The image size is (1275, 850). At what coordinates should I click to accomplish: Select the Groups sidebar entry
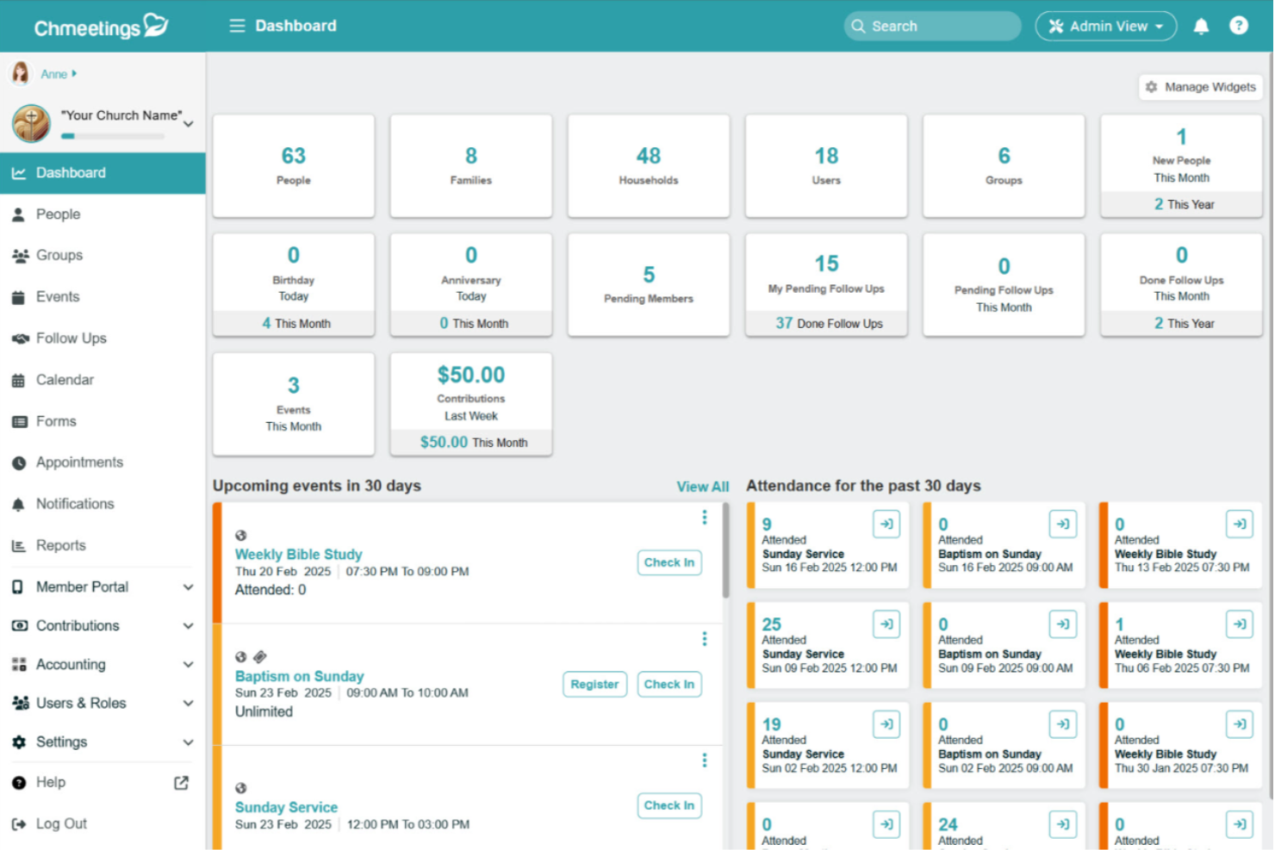pyautogui.click(x=59, y=255)
